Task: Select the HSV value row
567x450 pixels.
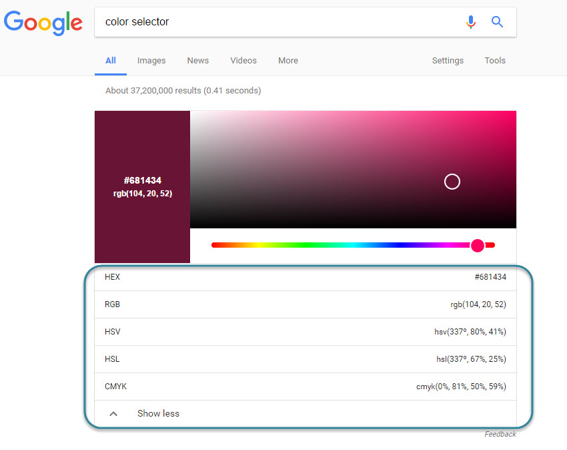Action: click(x=305, y=332)
